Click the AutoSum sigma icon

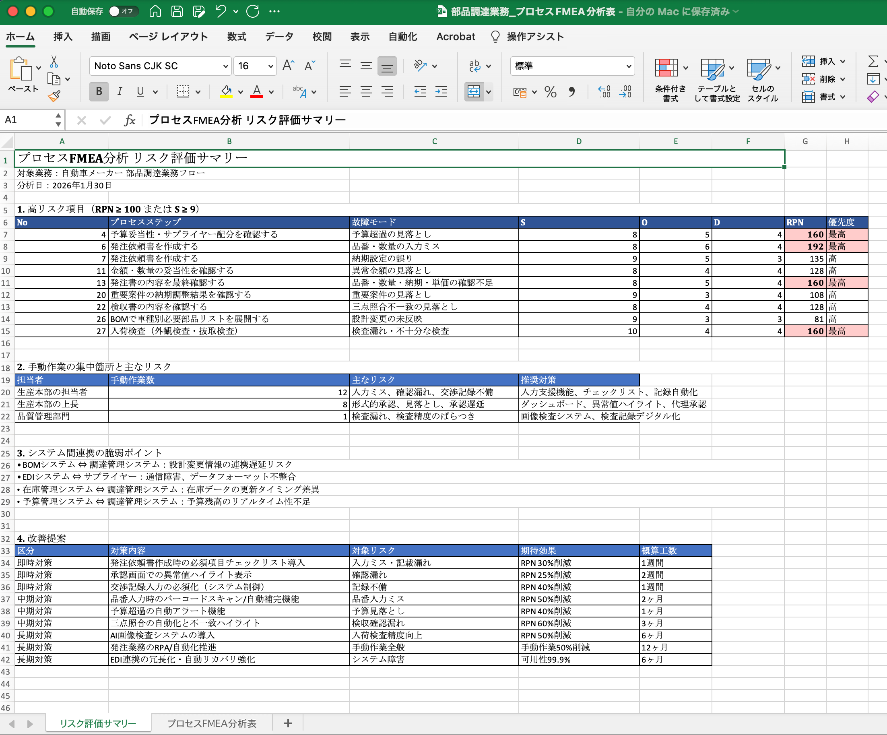(873, 62)
